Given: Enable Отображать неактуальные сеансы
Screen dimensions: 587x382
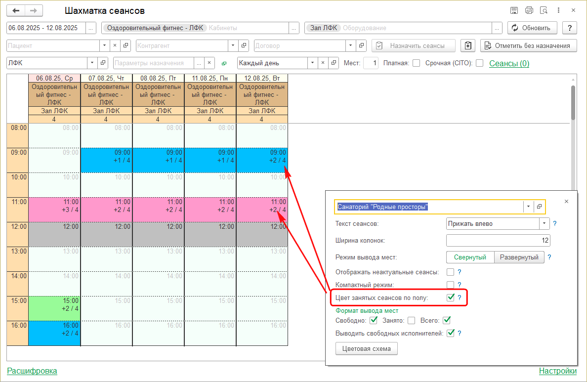Looking at the screenshot, I should click(x=450, y=272).
